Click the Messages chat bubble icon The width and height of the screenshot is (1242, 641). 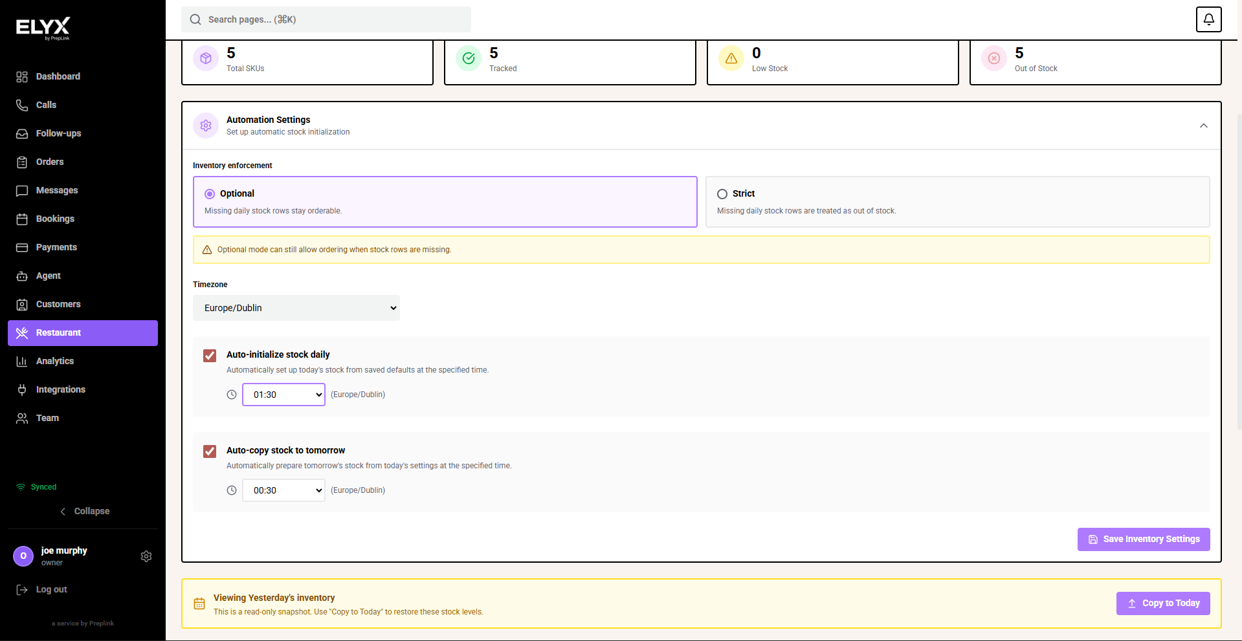pyautogui.click(x=22, y=191)
